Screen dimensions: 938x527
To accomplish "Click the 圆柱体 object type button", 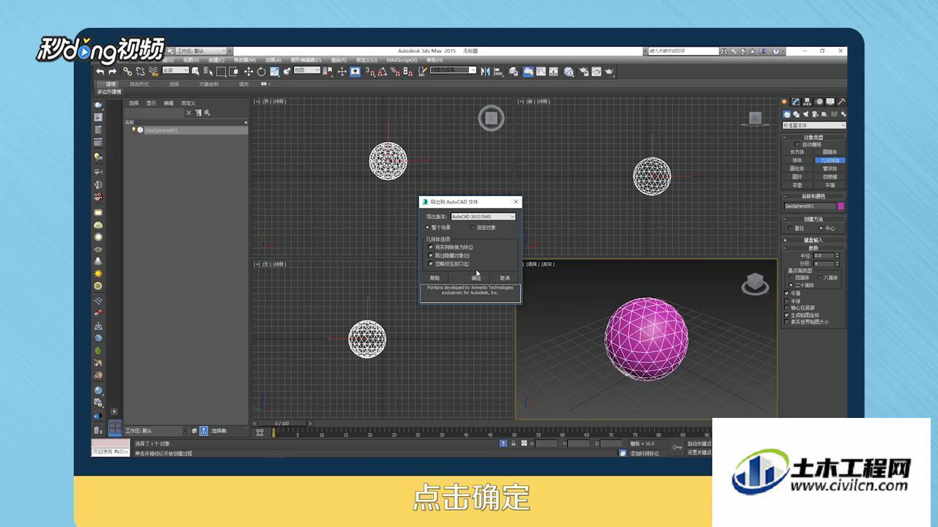I will click(x=797, y=168).
